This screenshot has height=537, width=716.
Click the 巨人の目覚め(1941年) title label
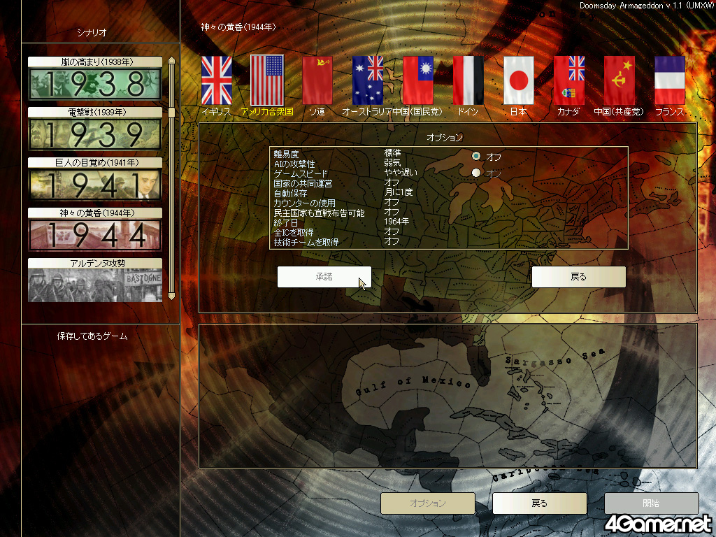(95, 162)
